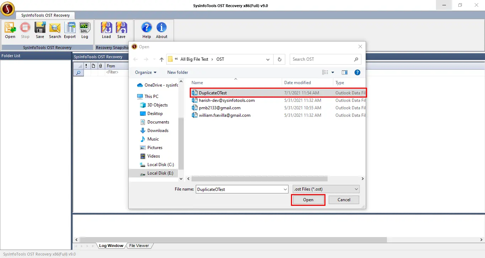Select Local Disk (E:) drive
The width and height of the screenshot is (485, 258).
pyautogui.click(x=157, y=173)
